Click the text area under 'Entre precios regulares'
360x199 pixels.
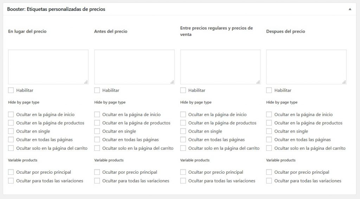(220, 67)
